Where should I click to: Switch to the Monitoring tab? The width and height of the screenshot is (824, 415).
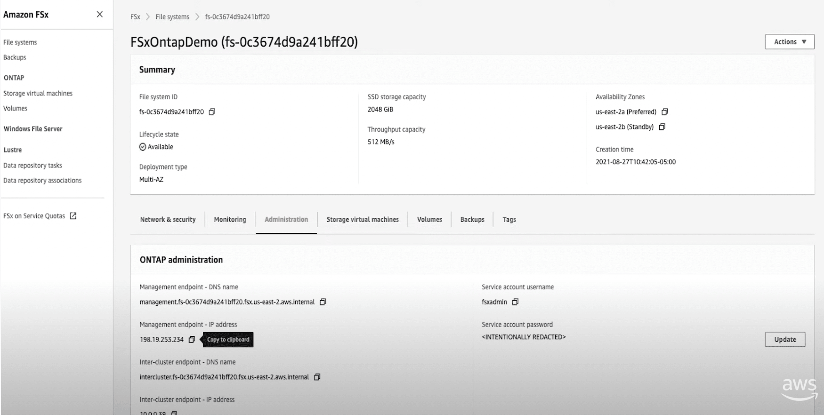[230, 220]
